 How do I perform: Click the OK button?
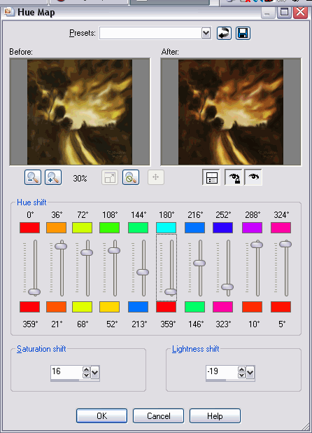tap(101, 416)
